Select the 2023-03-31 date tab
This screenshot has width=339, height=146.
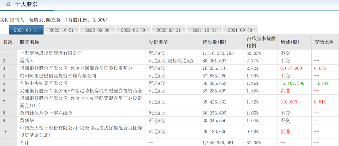click(x=26, y=30)
